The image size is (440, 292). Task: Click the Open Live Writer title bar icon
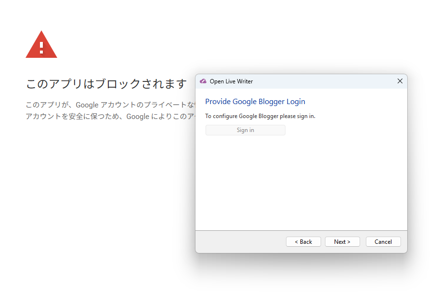(203, 81)
